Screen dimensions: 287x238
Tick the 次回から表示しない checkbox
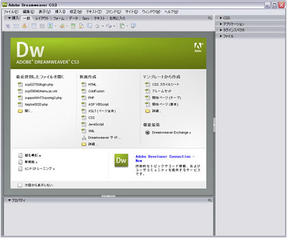(x=20, y=186)
